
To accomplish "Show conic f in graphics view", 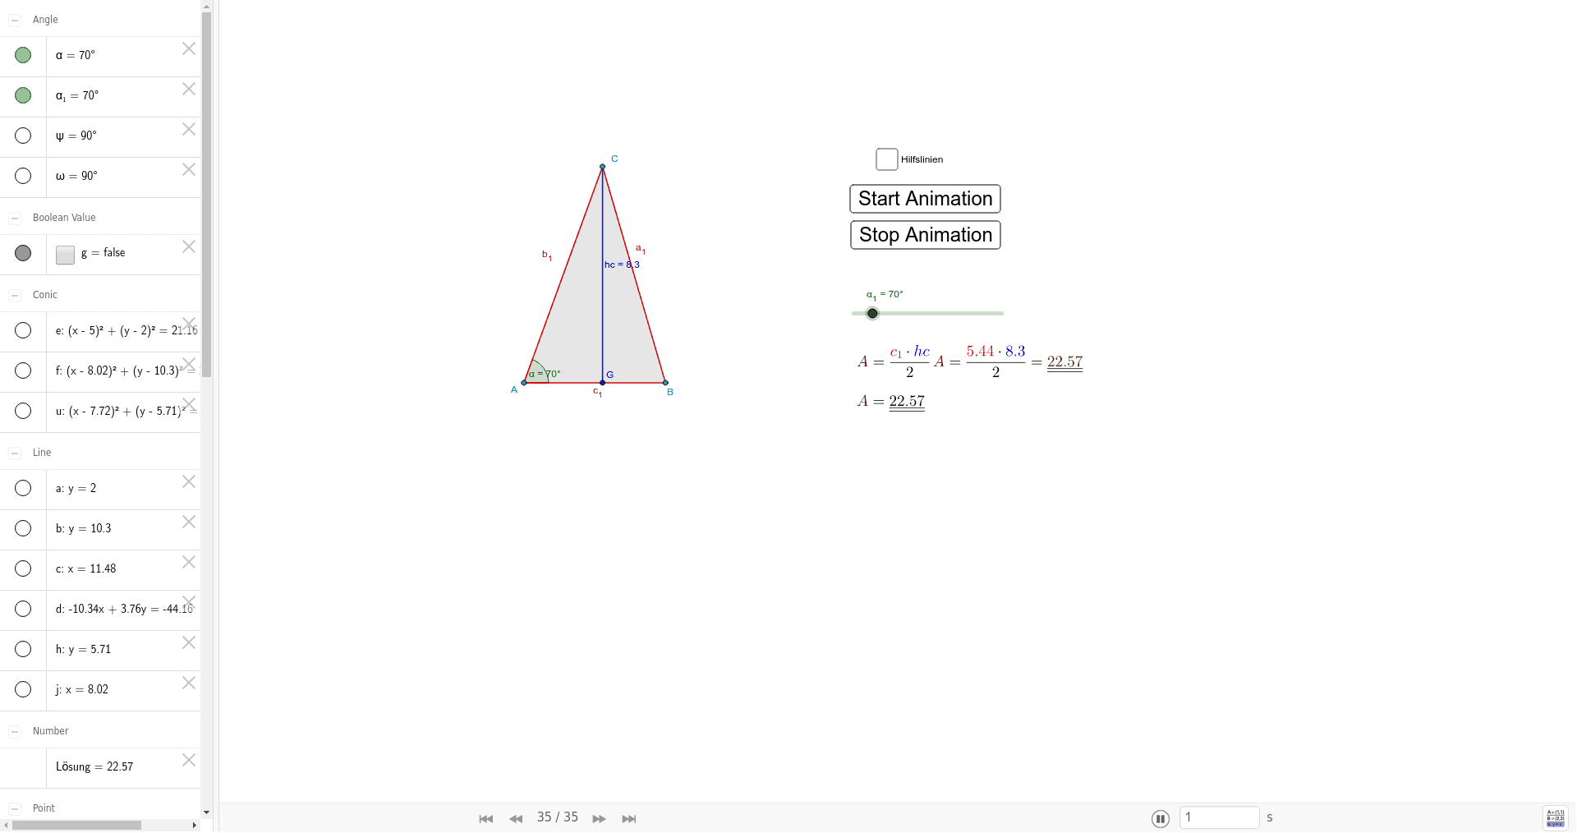I will [23, 370].
